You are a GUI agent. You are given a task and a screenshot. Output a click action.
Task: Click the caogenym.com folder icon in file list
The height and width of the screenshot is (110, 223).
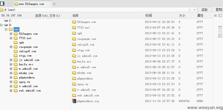74,39
